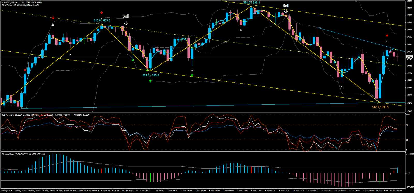This screenshot has width=414, height=193.
Task: Click the white Sell arrow near 30 May
Action: 126,23
